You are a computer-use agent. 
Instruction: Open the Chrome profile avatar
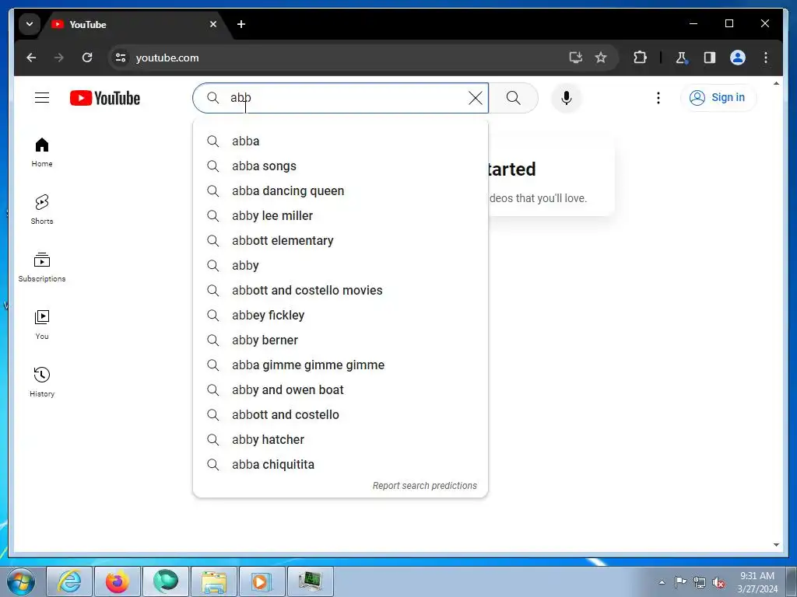(738, 58)
